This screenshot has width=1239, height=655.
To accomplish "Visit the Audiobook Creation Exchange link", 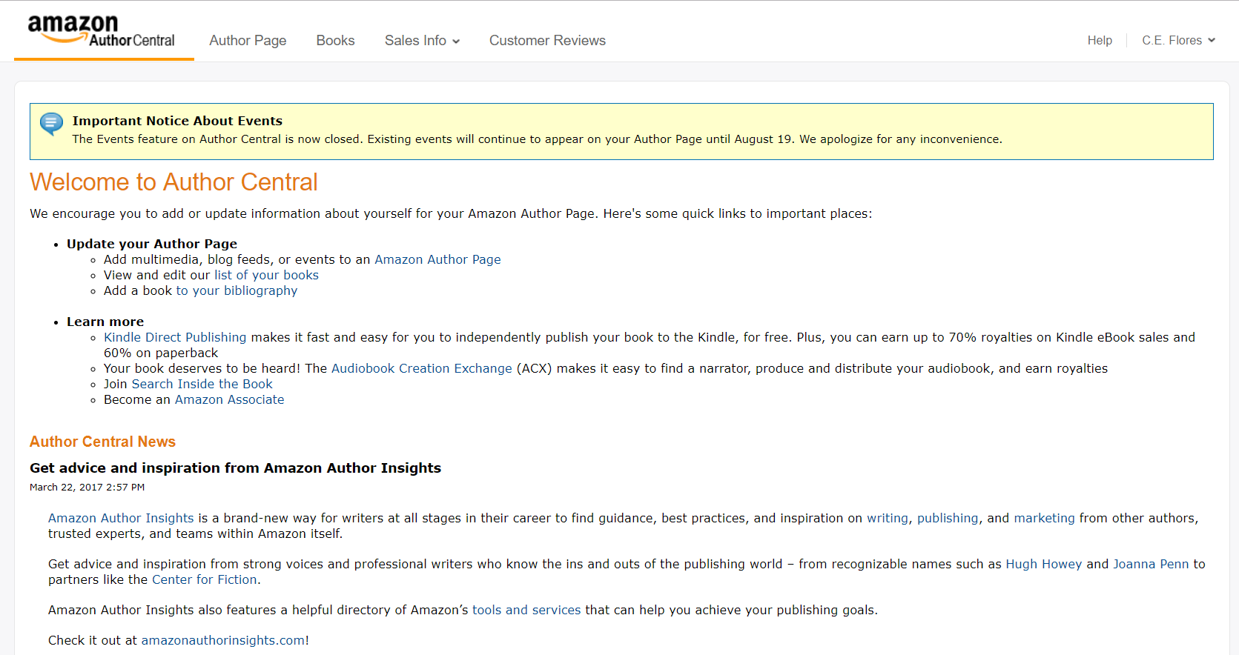I will click(x=421, y=368).
